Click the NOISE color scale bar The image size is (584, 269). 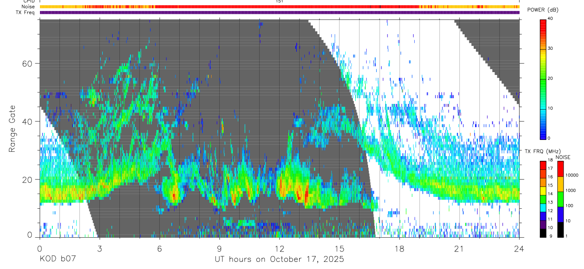tap(560, 199)
